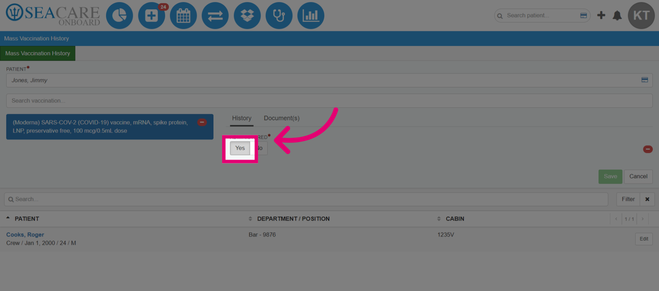Open the pie chart dashboard icon
The width and height of the screenshot is (659, 291).
(119, 15)
